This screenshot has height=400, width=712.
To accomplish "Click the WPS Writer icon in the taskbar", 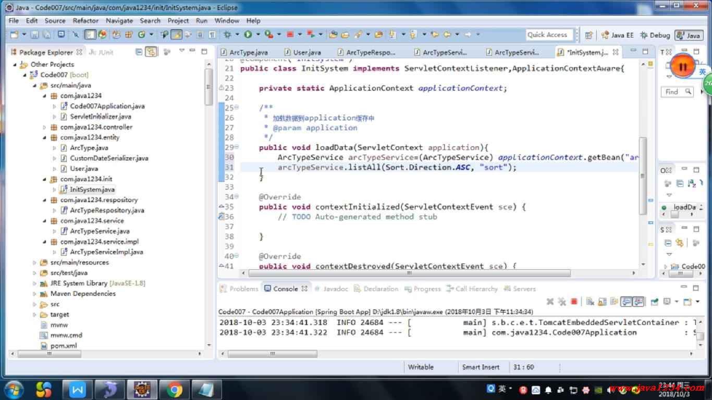I will pyautogui.click(x=78, y=389).
